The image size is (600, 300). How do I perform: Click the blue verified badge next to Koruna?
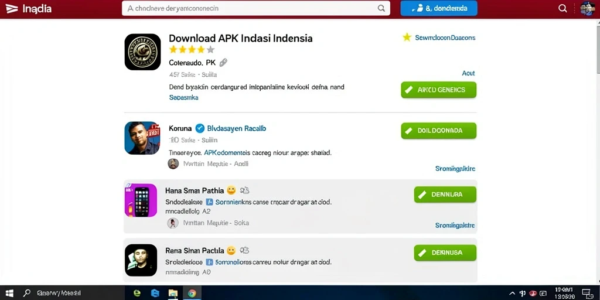coord(200,128)
